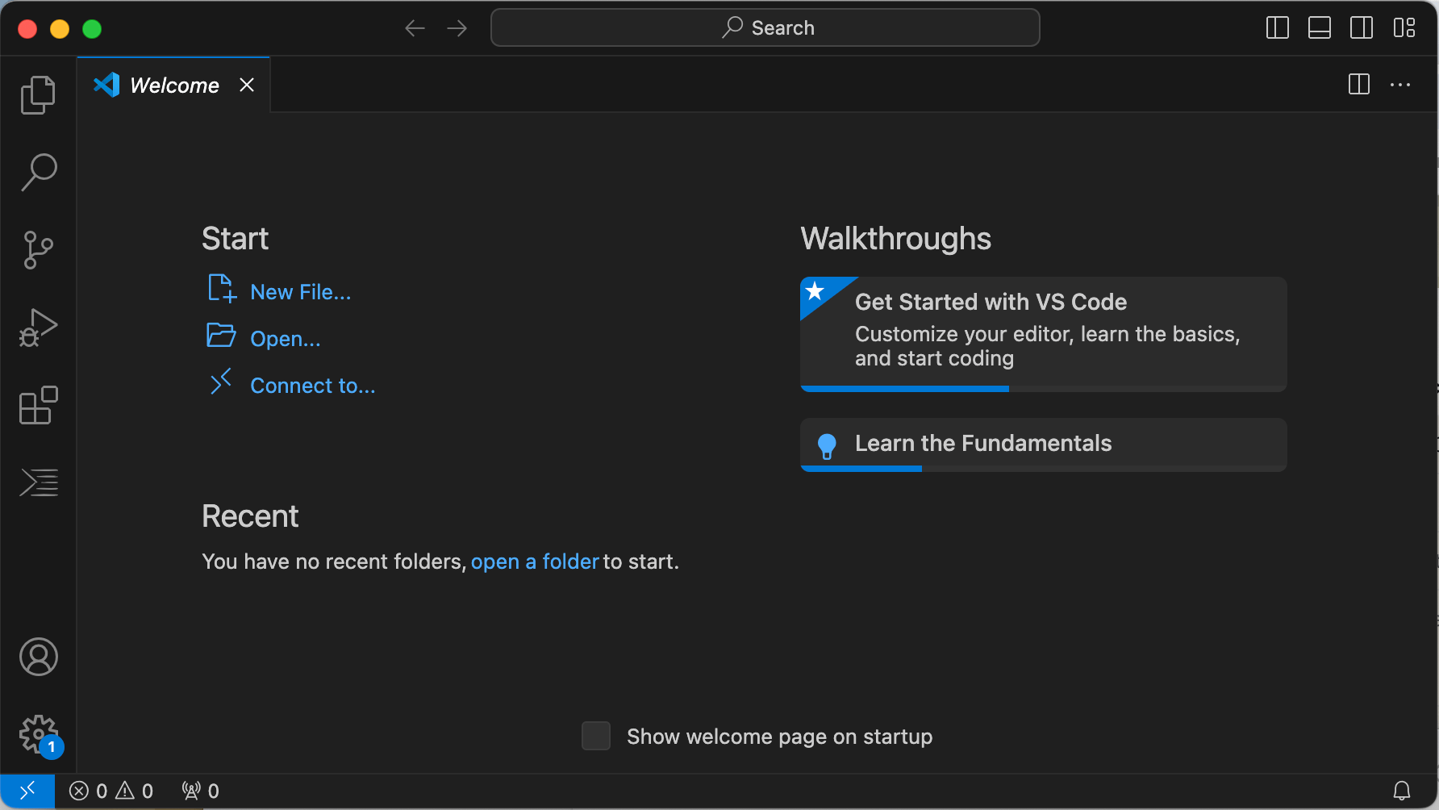Click the New File link
The width and height of the screenshot is (1439, 810).
click(x=300, y=291)
